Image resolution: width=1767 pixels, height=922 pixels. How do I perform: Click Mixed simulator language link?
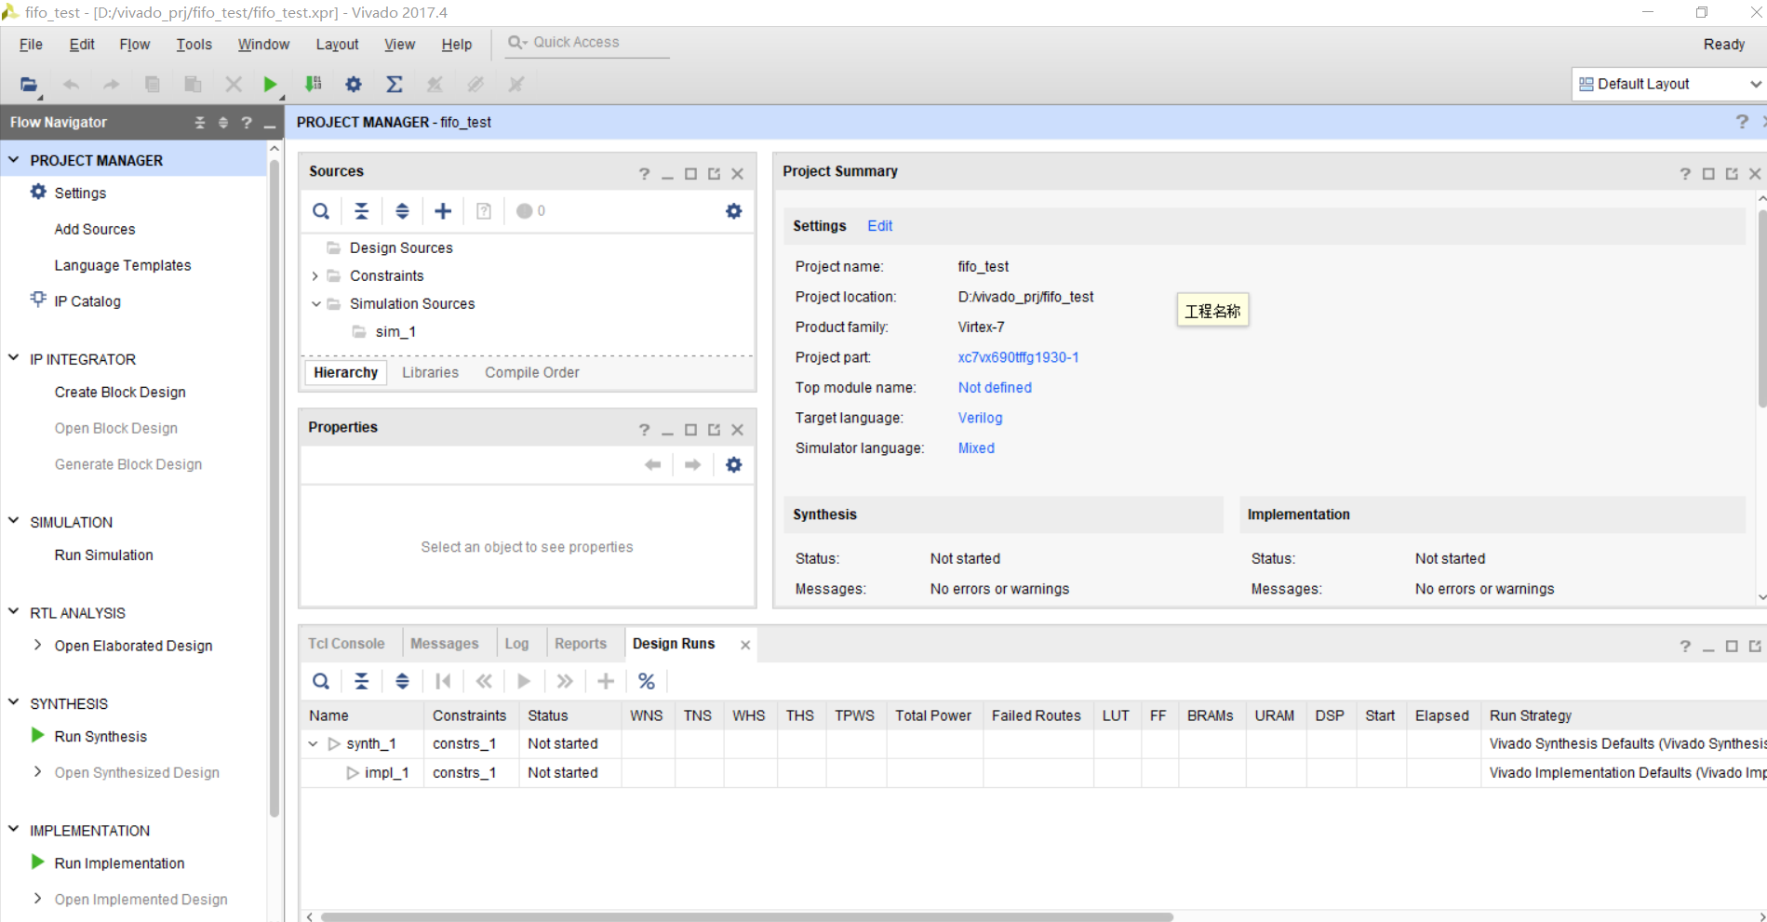click(x=976, y=448)
